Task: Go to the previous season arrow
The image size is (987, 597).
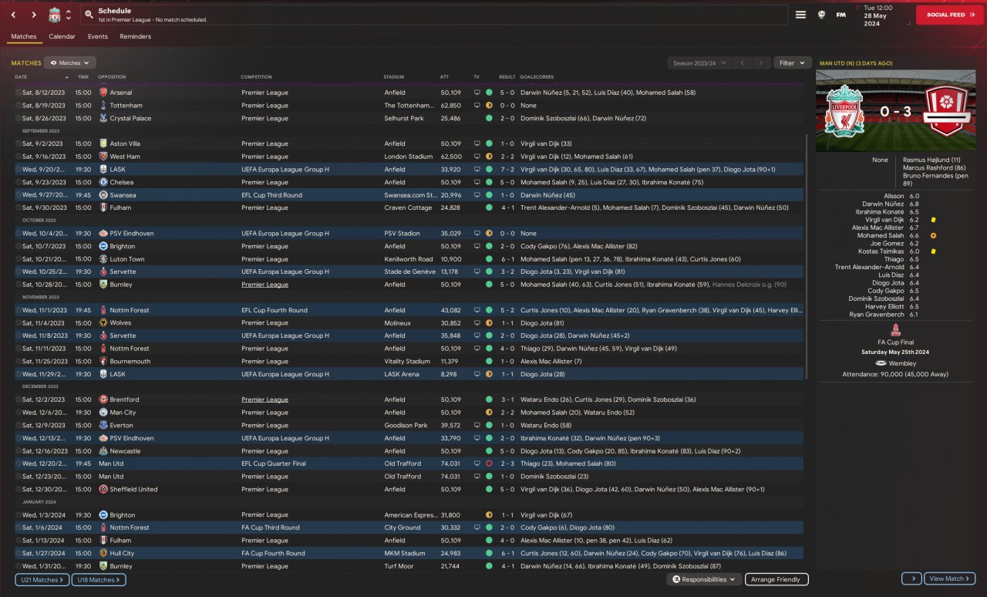Action: (x=742, y=63)
